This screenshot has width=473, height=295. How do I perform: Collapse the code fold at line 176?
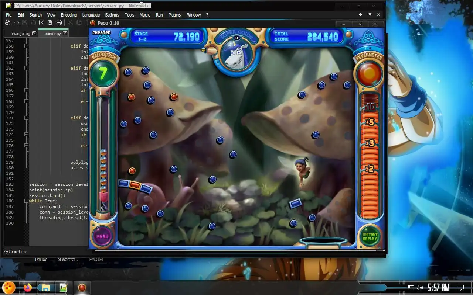26,146
